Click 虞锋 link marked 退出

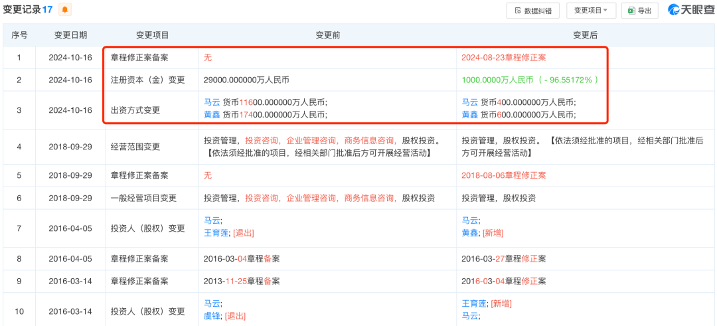[212, 316]
